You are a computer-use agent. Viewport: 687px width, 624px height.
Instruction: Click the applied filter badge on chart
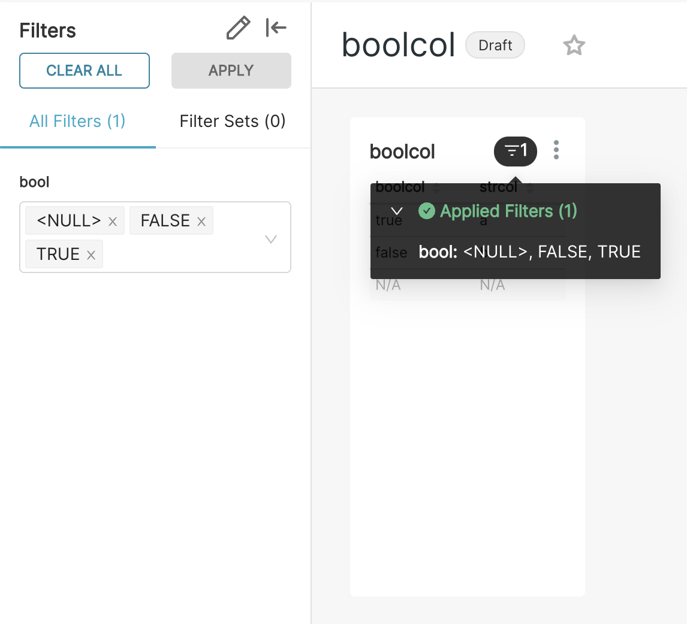pyautogui.click(x=515, y=151)
